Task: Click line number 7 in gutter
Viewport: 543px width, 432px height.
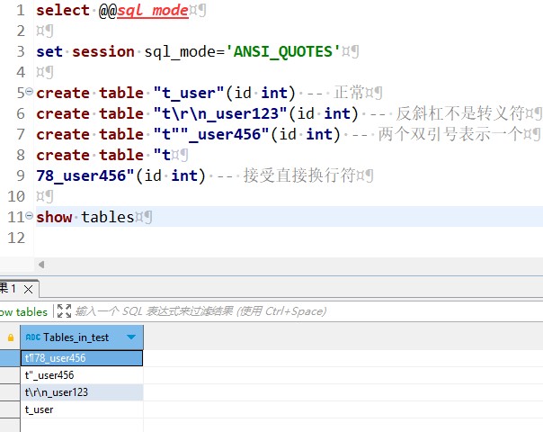Action: (x=21, y=134)
